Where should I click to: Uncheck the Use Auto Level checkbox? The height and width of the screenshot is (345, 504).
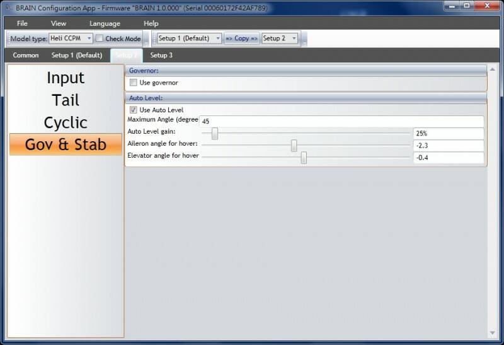tap(133, 110)
